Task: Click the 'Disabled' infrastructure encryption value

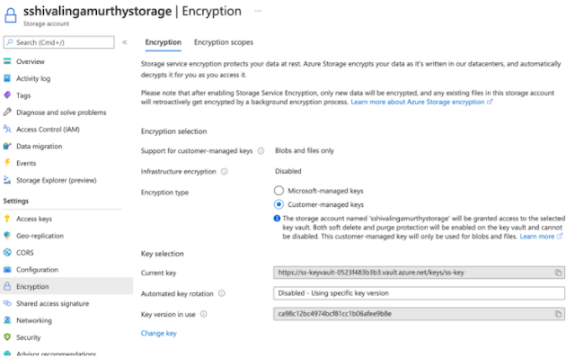Action: (288, 171)
